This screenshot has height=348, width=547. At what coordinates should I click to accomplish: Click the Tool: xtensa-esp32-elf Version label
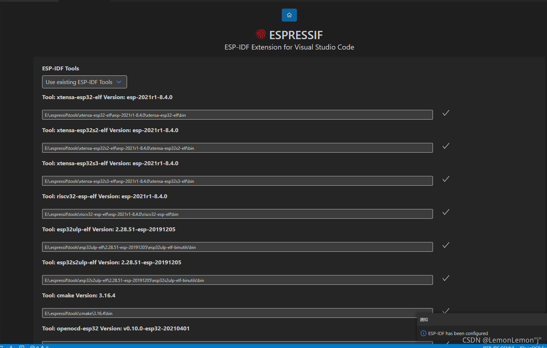pos(107,97)
